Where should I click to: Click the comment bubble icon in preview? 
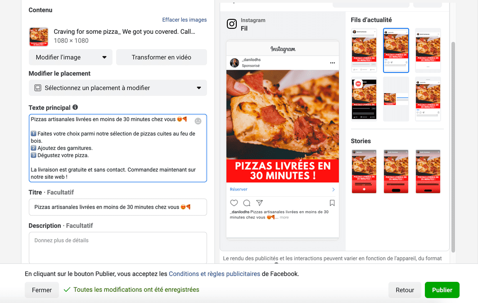point(247,203)
